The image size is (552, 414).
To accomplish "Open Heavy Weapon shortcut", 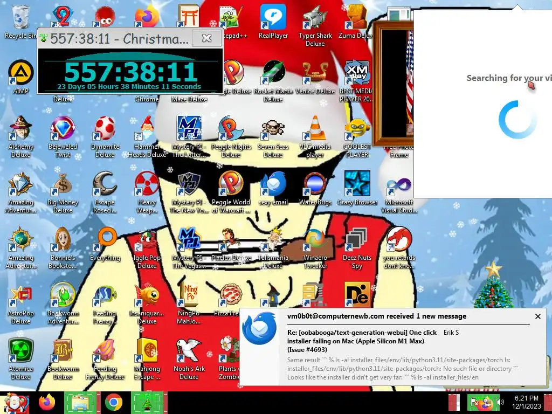I will [x=147, y=192].
